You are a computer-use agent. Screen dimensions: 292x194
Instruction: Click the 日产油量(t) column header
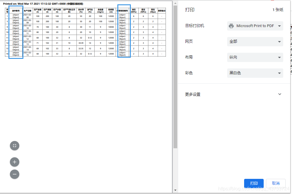(x=38, y=11)
